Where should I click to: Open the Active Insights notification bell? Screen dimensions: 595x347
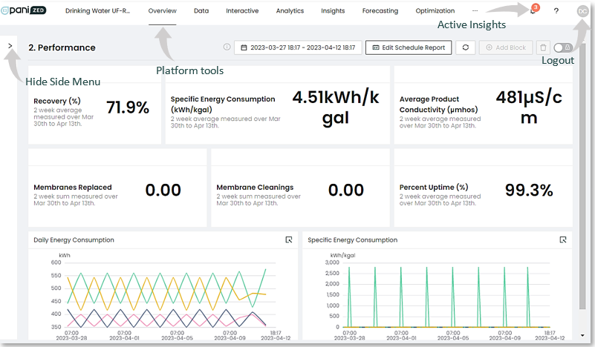point(533,11)
